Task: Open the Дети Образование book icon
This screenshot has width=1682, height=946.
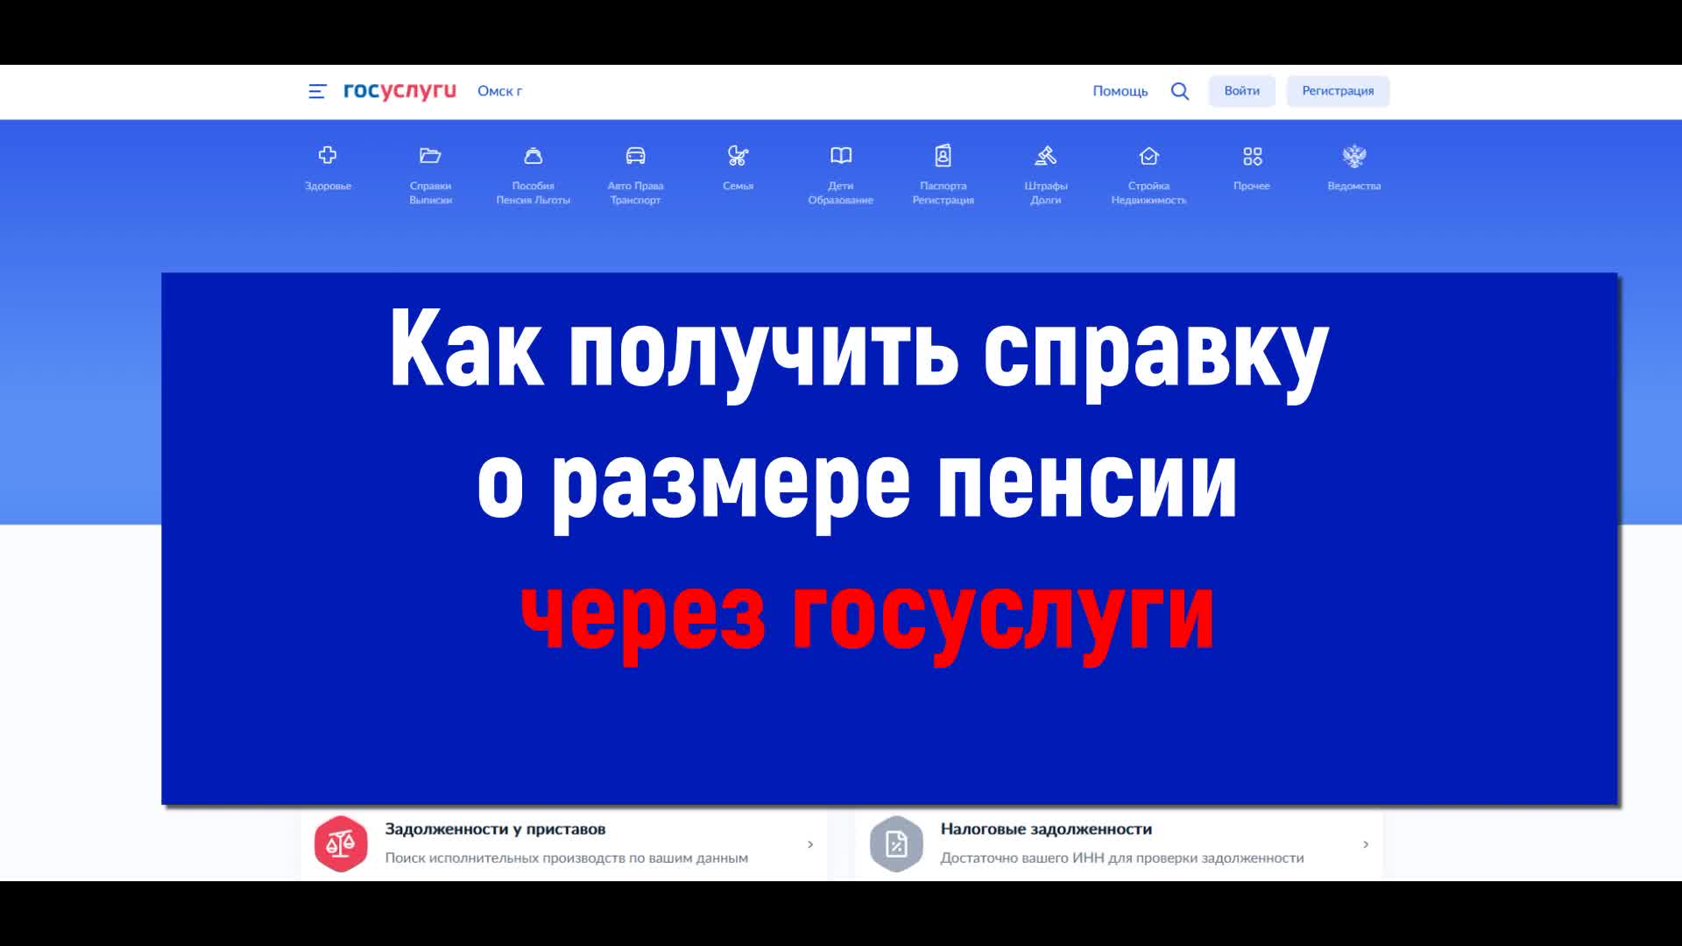Action: pos(841,156)
